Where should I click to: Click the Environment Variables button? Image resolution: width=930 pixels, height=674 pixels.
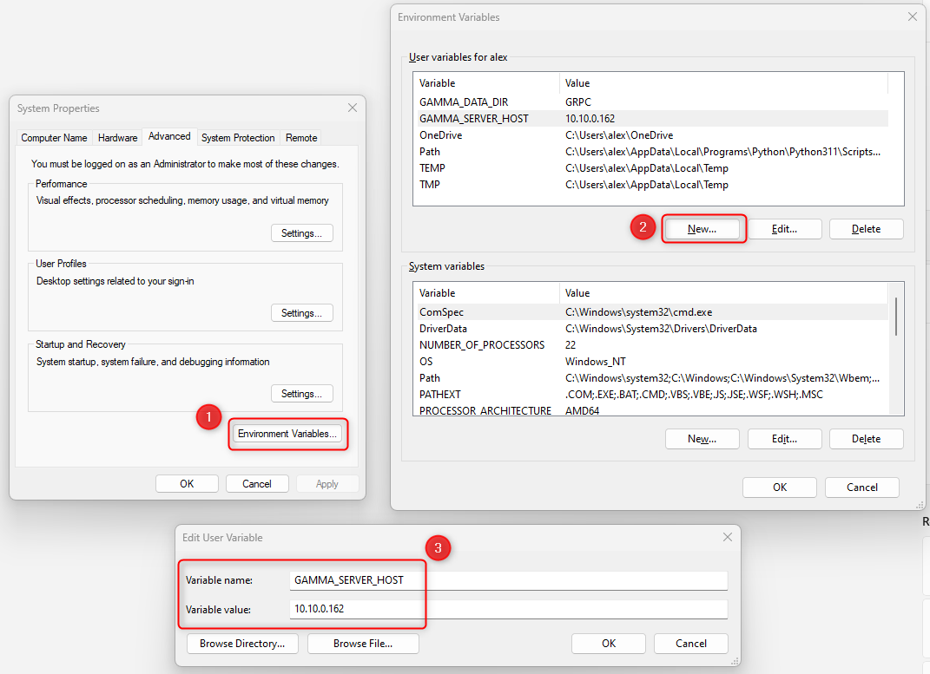click(287, 434)
